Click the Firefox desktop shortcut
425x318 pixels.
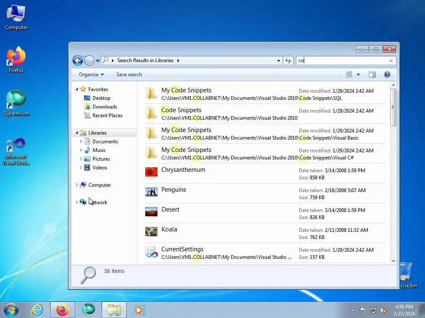16,60
